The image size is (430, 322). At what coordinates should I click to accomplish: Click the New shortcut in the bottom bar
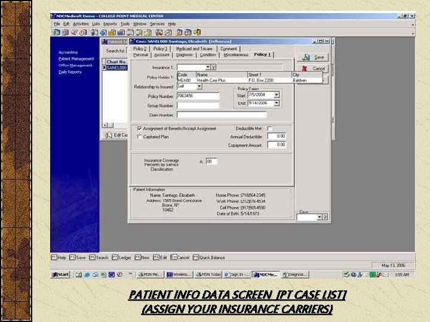[142, 258]
